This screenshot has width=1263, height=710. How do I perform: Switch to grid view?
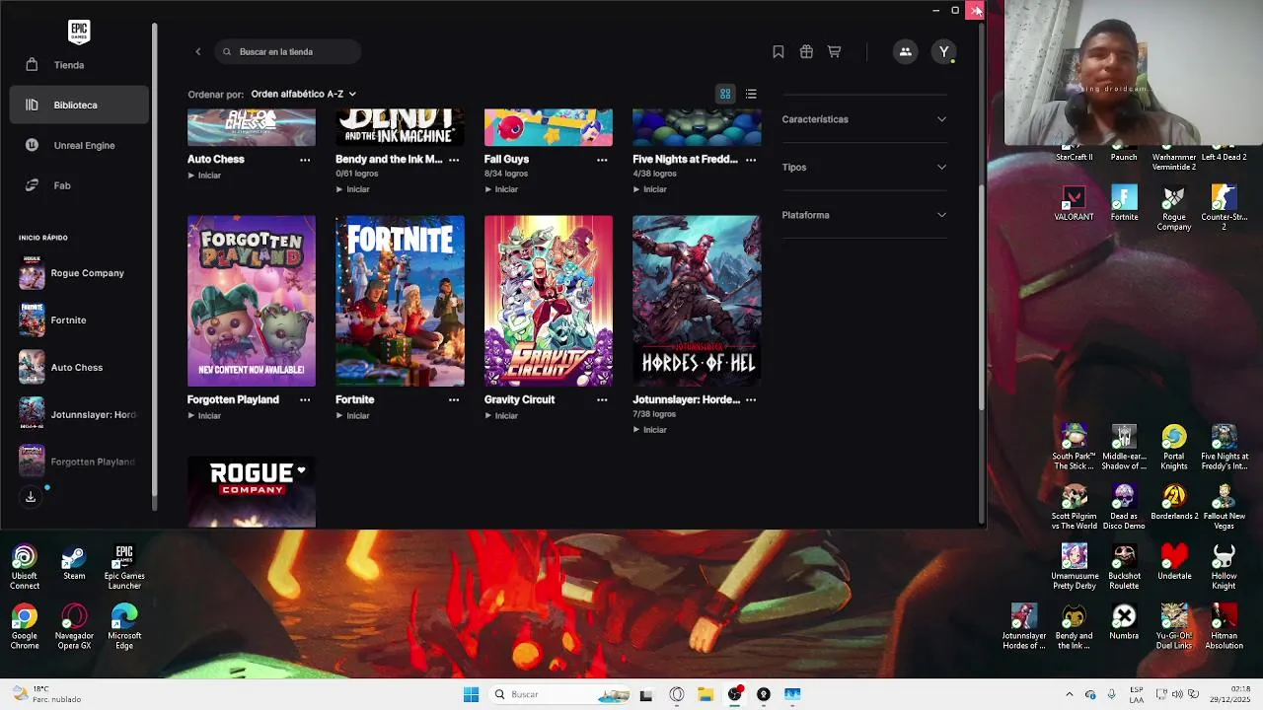point(725,94)
